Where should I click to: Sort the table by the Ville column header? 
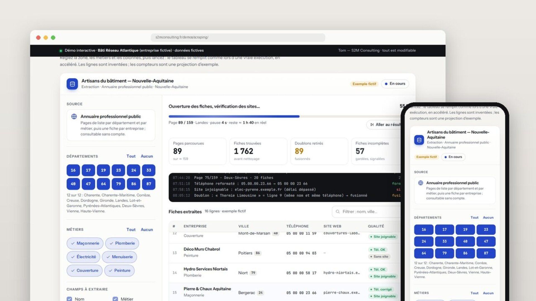pyautogui.click(x=243, y=226)
